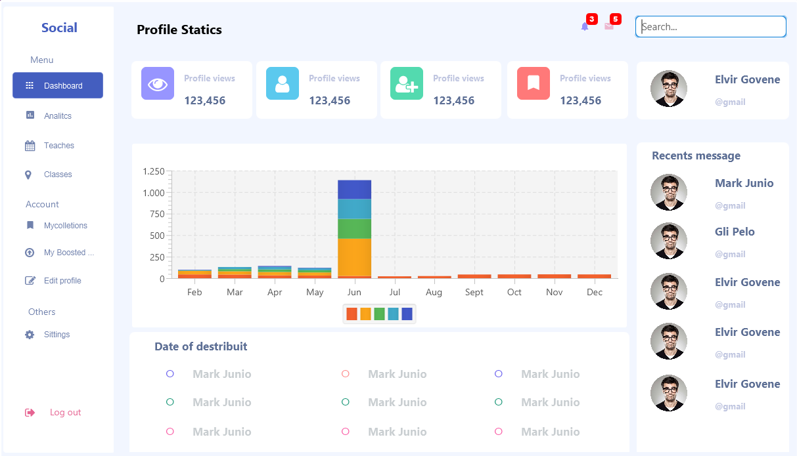
Task: Click the red bookmark card icon
Action: [534, 83]
